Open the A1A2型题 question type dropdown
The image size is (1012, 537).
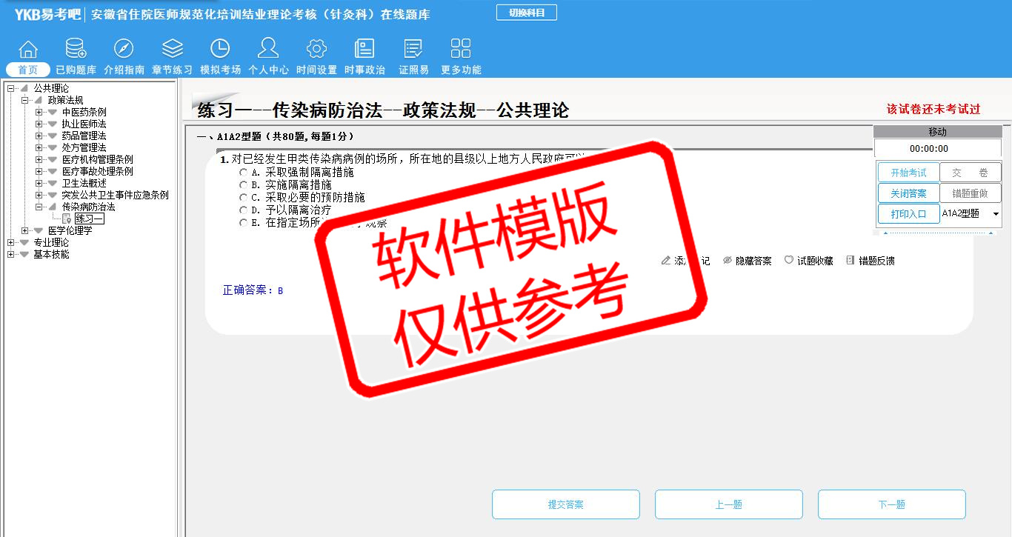click(995, 214)
